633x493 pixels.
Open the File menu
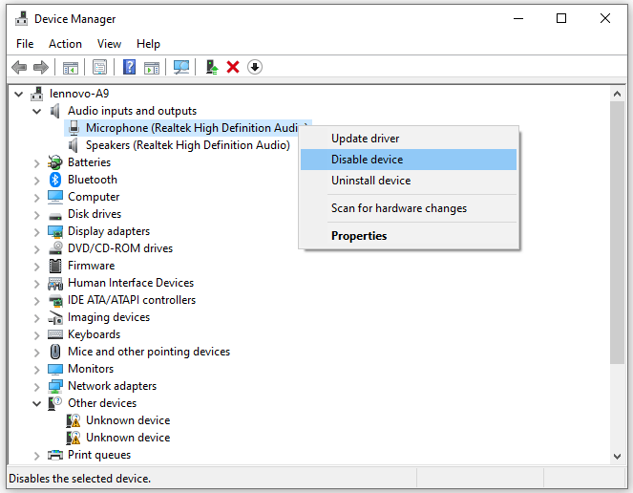click(x=25, y=44)
